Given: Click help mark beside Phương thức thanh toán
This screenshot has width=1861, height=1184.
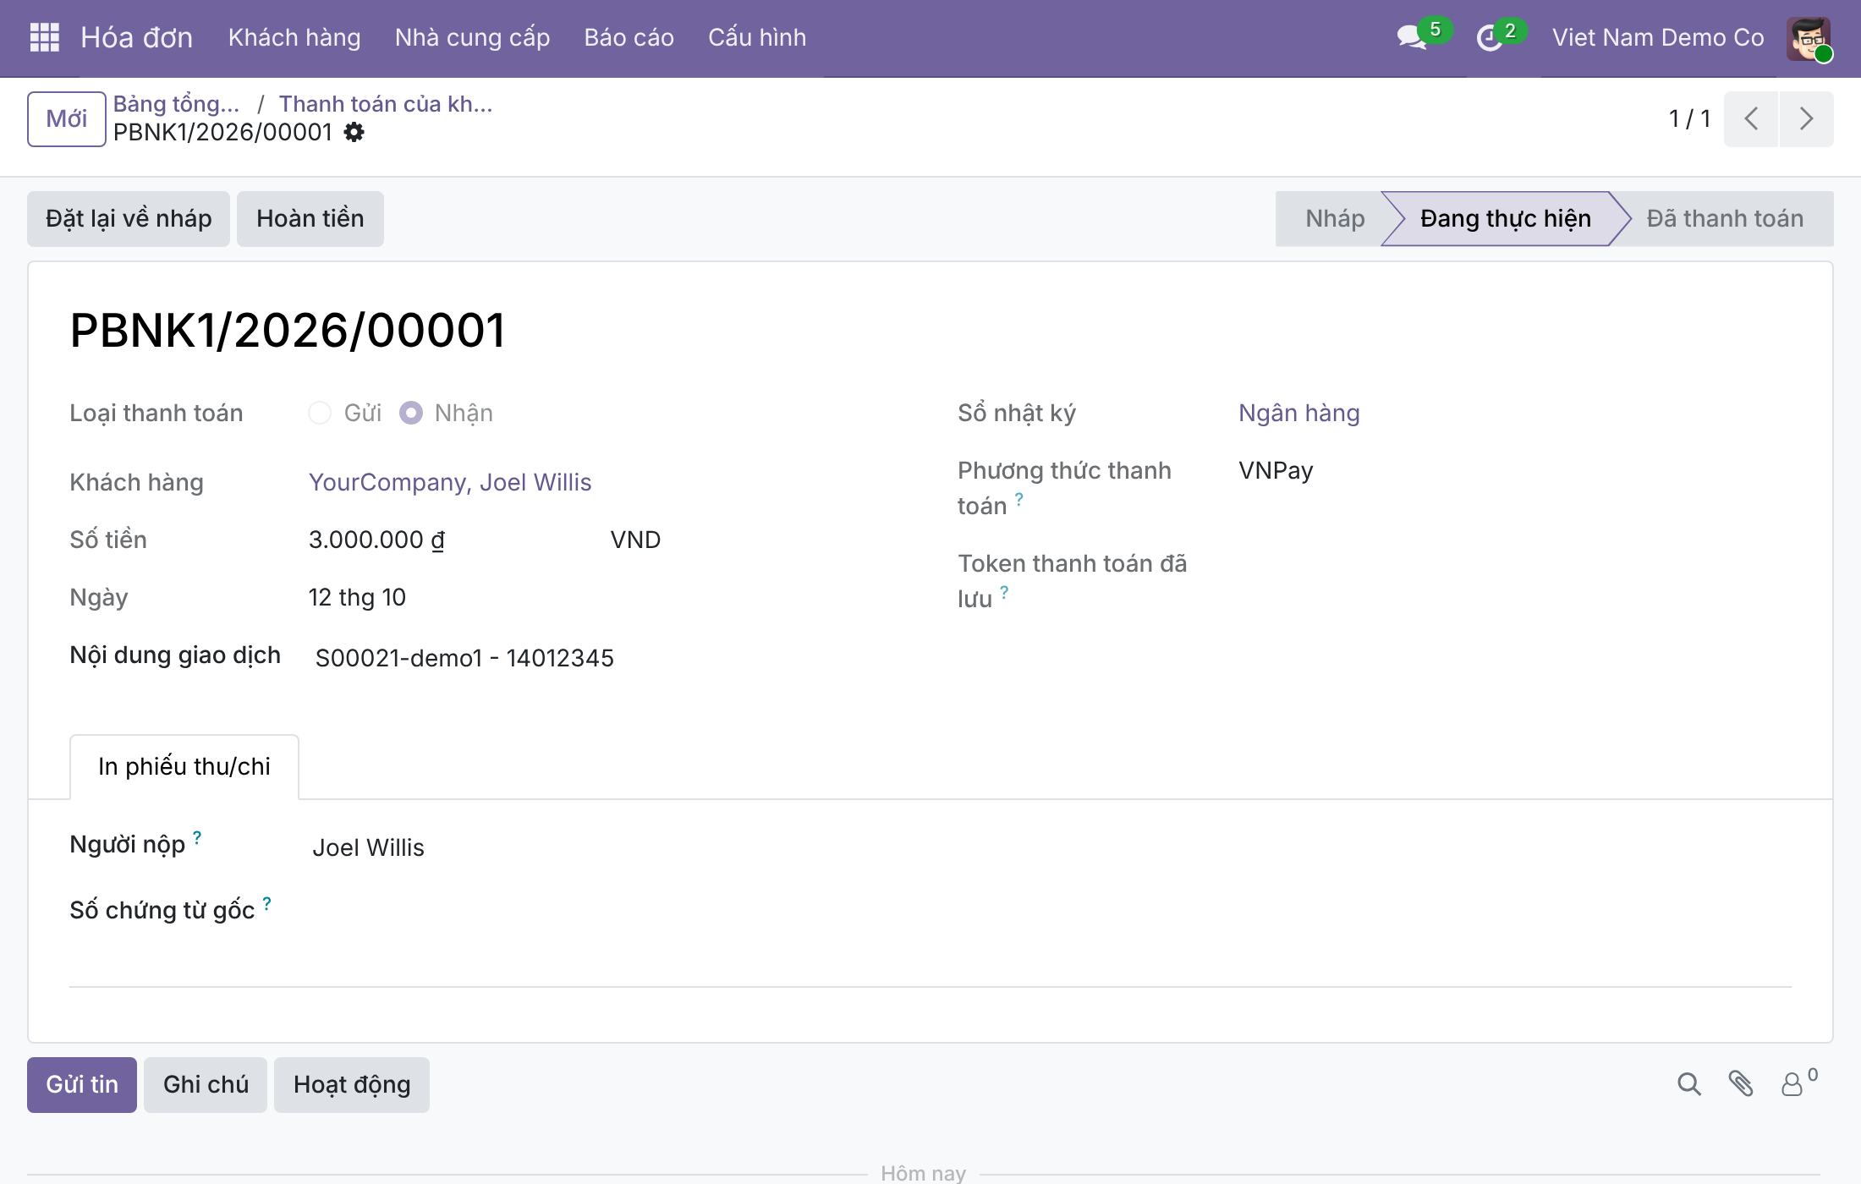Looking at the screenshot, I should click(1019, 499).
